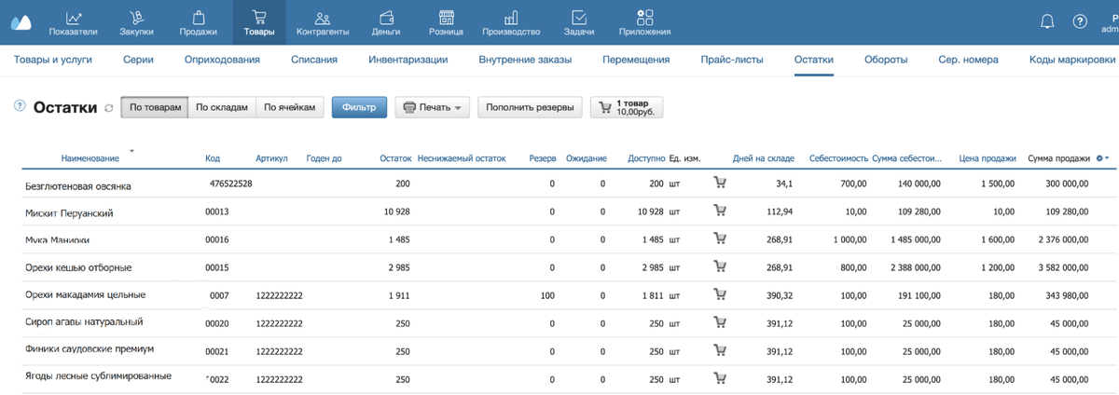The width and height of the screenshot is (1119, 395).
Task: Open the help question mark icon in the header
Action: click(x=1081, y=21)
